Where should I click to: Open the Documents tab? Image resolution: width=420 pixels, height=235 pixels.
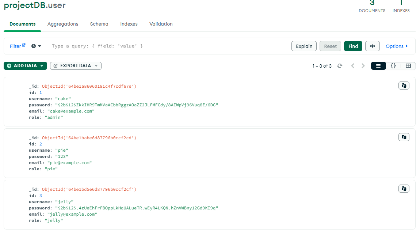23,24
